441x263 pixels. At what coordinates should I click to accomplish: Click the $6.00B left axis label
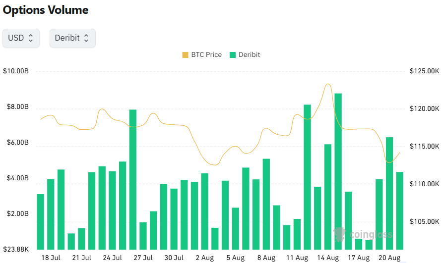click(x=18, y=142)
